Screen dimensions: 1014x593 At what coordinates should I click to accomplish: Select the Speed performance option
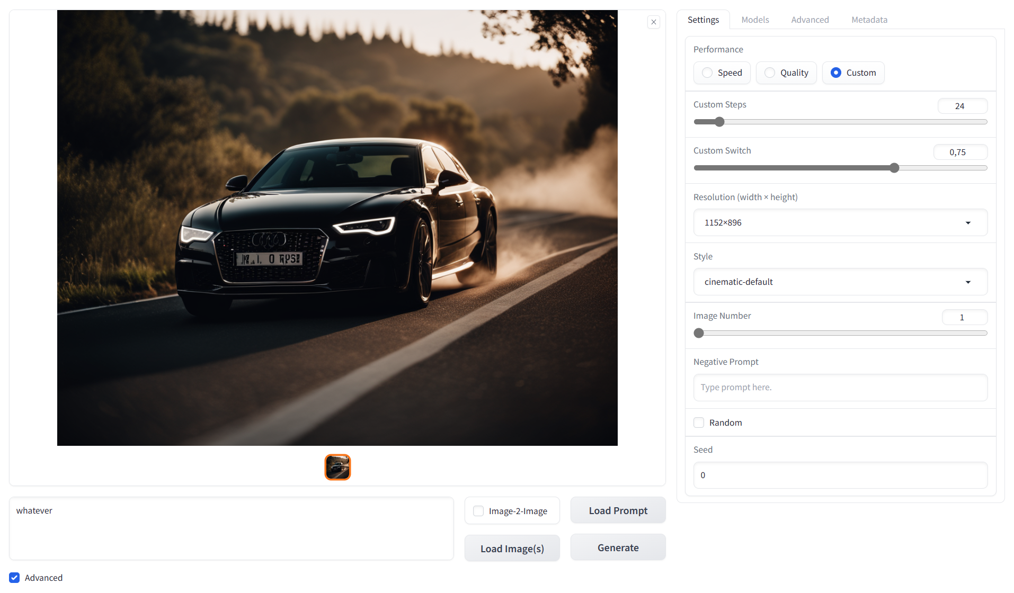pyautogui.click(x=722, y=73)
